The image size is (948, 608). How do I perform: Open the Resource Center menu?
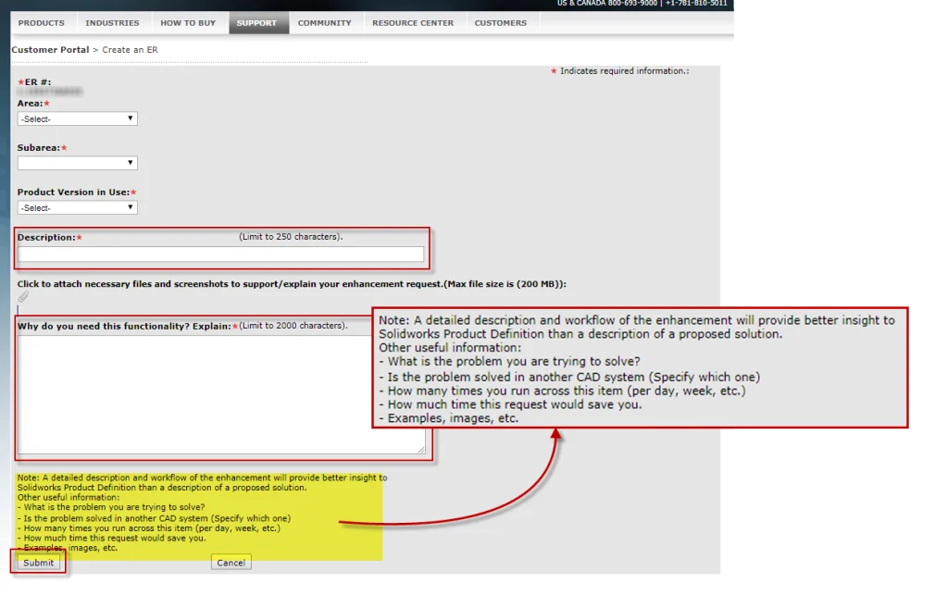(412, 23)
